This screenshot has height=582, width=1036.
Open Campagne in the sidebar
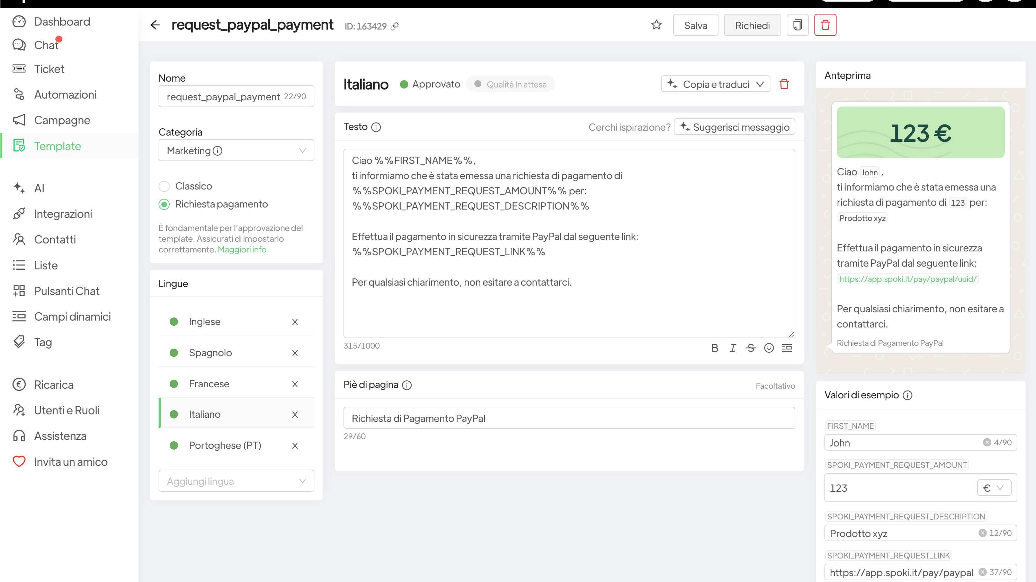[x=62, y=120]
